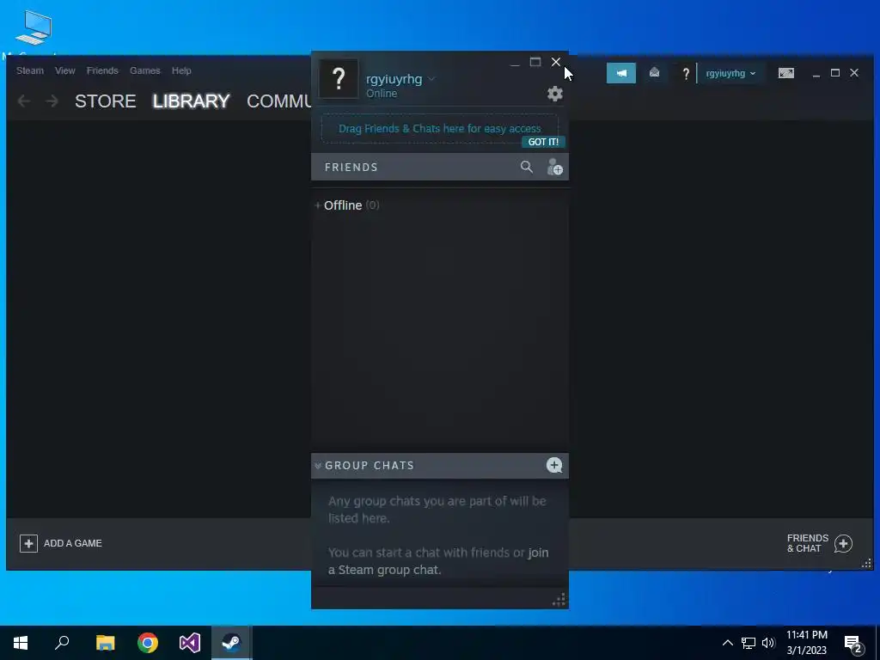Open the Steam menu in main window
The image size is (880, 660).
point(30,70)
